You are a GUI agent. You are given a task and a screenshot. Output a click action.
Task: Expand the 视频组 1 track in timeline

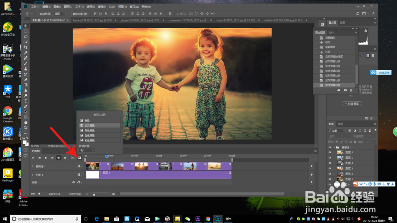[33, 166]
